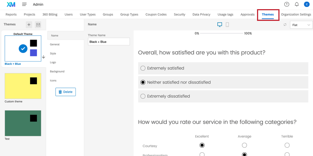
Task: Switch to the Coupon Codes tab
Action: click(156, 15)
